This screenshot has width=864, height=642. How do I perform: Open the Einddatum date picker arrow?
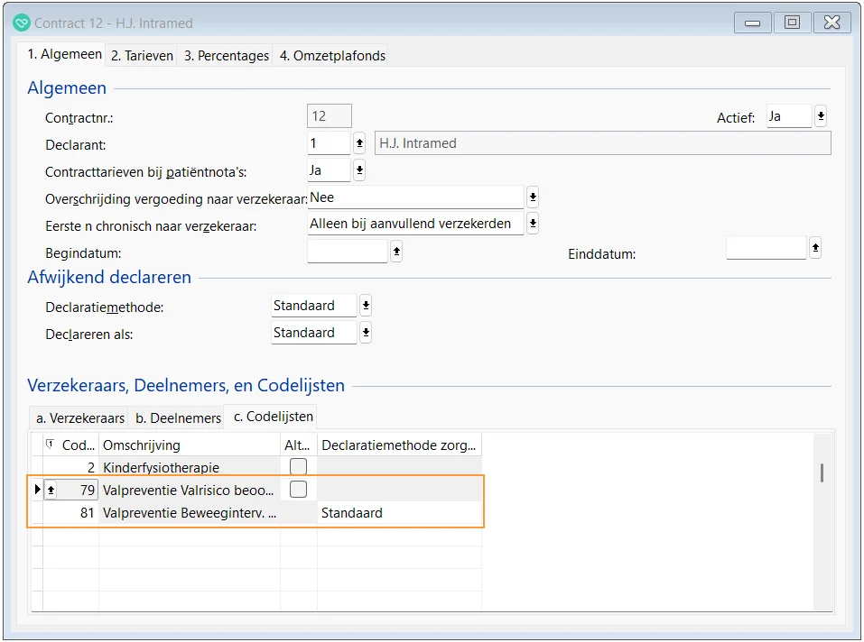pyautogui.click(x=814, y=247)
